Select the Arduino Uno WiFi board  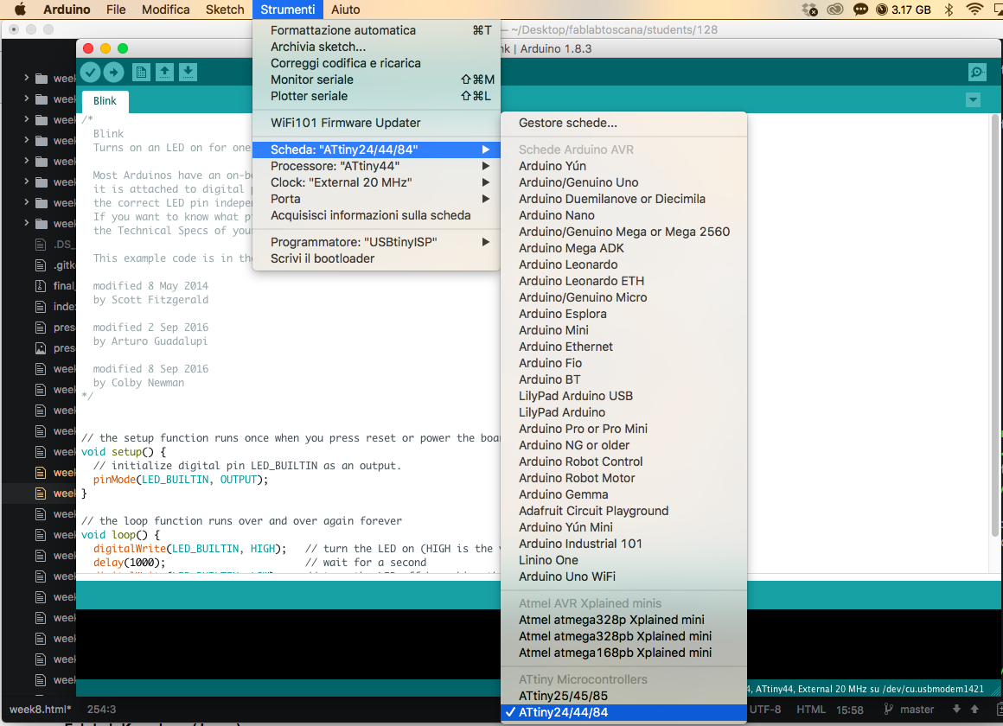click(x=623, y=576)
